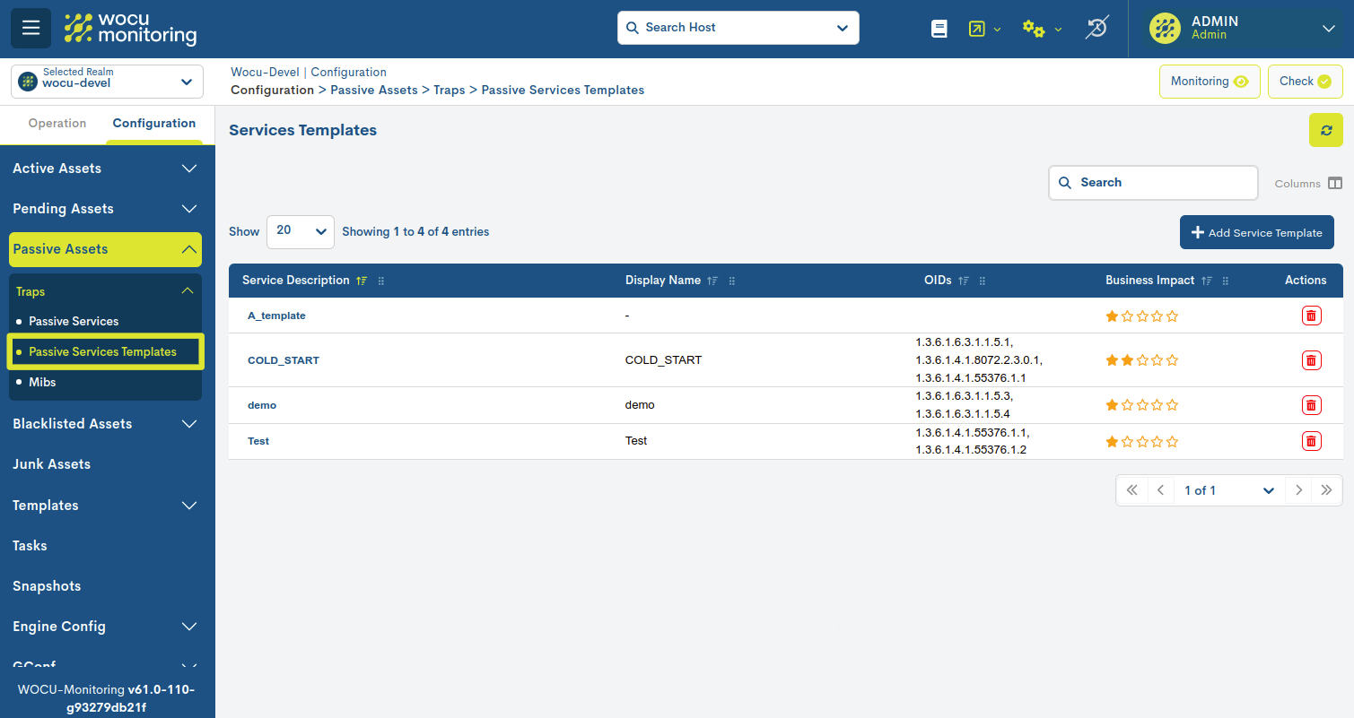Open the demo service link
This screenshot has height=718, width=1354.
click(262, 405)
